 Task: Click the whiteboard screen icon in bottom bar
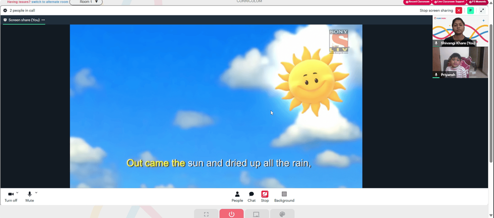[256, 214]
